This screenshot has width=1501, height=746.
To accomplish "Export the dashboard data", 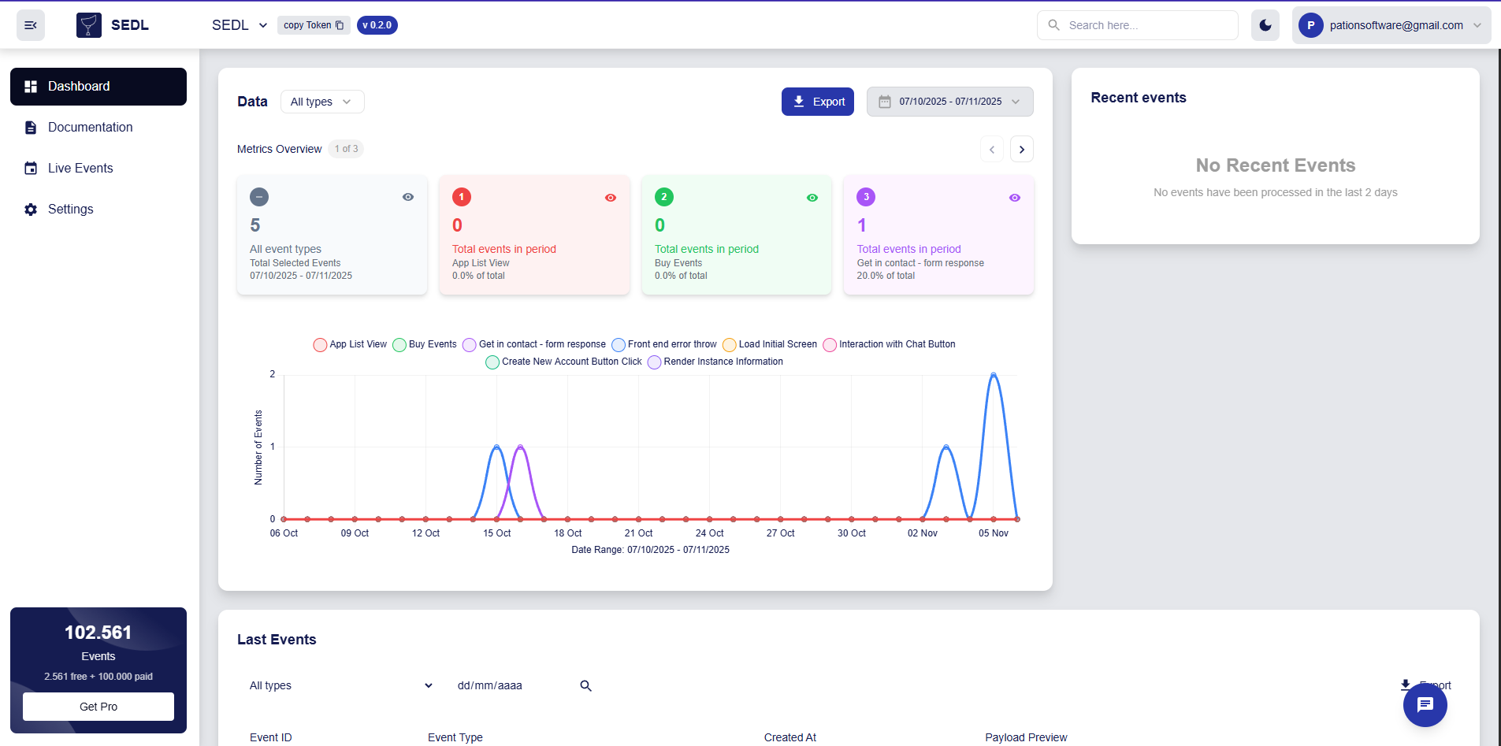I will [817, 101].
